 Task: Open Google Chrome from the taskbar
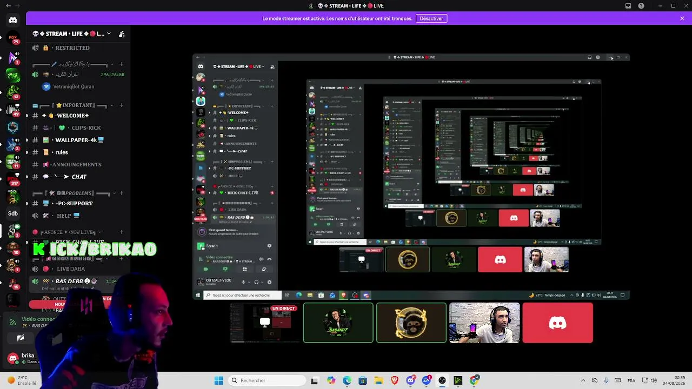click(474, 380)
